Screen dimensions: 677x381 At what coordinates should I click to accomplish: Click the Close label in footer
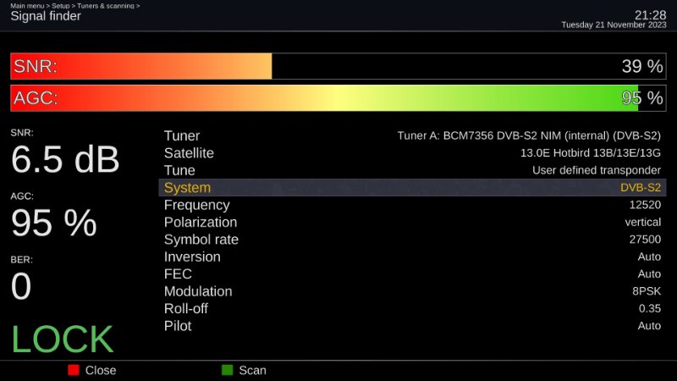click(100, 370)
